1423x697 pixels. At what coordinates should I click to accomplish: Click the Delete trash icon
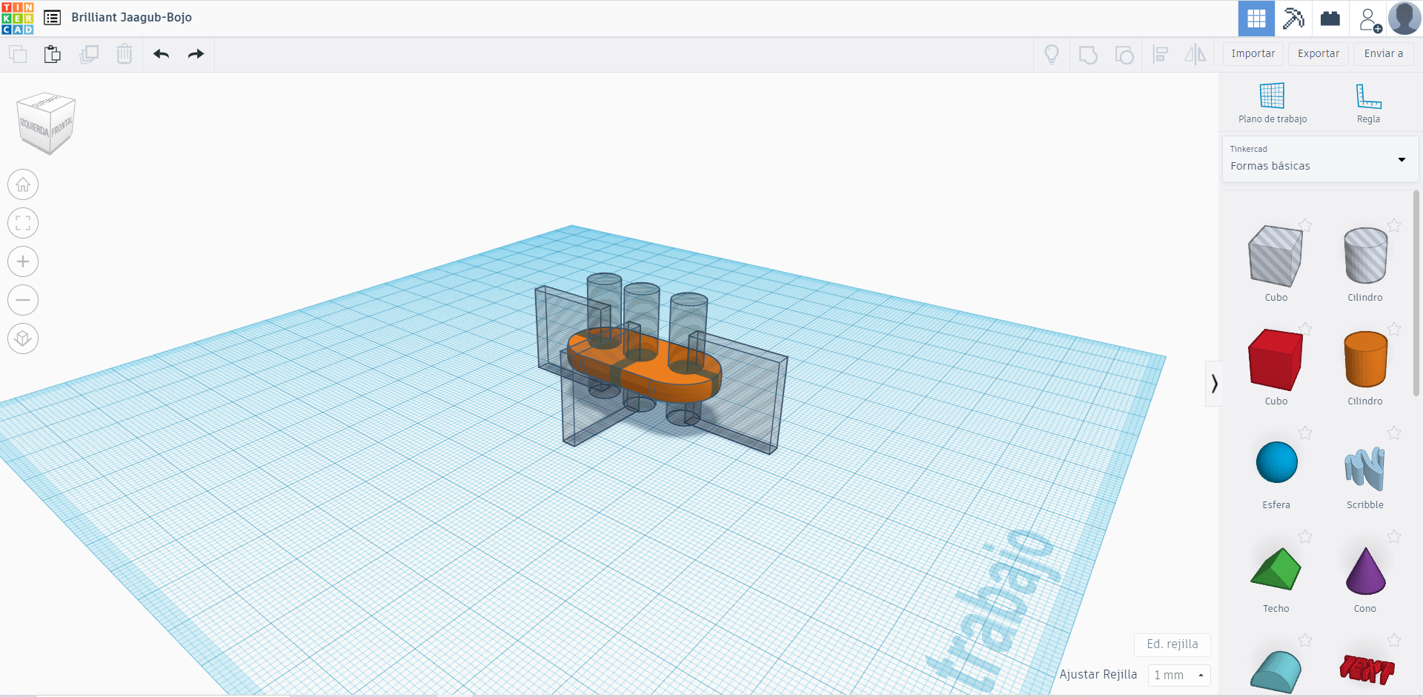tap(125, 54)
